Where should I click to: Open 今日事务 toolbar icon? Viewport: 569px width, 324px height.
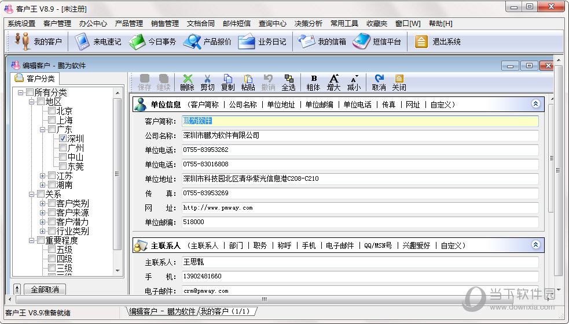point(152,42)
